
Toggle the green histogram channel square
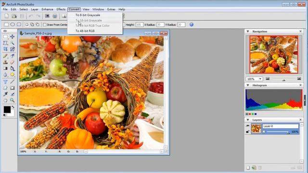coord(253,114)
